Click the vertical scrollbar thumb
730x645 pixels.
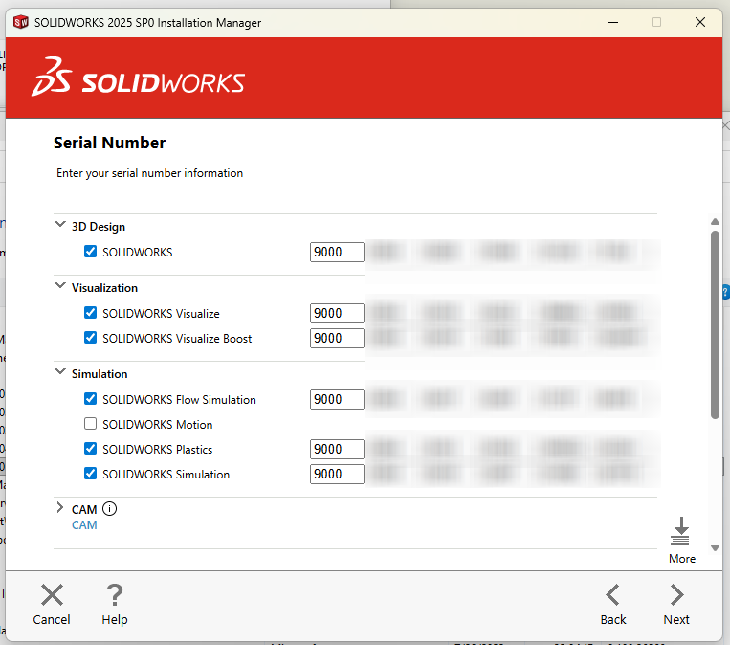(715, 324)
